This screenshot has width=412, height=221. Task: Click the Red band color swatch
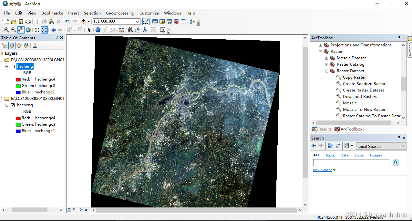18,79
